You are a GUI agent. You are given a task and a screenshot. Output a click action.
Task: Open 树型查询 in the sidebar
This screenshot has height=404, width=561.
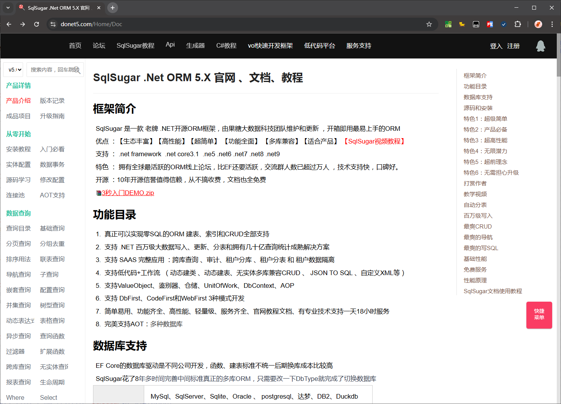click(x=52, y=306)
